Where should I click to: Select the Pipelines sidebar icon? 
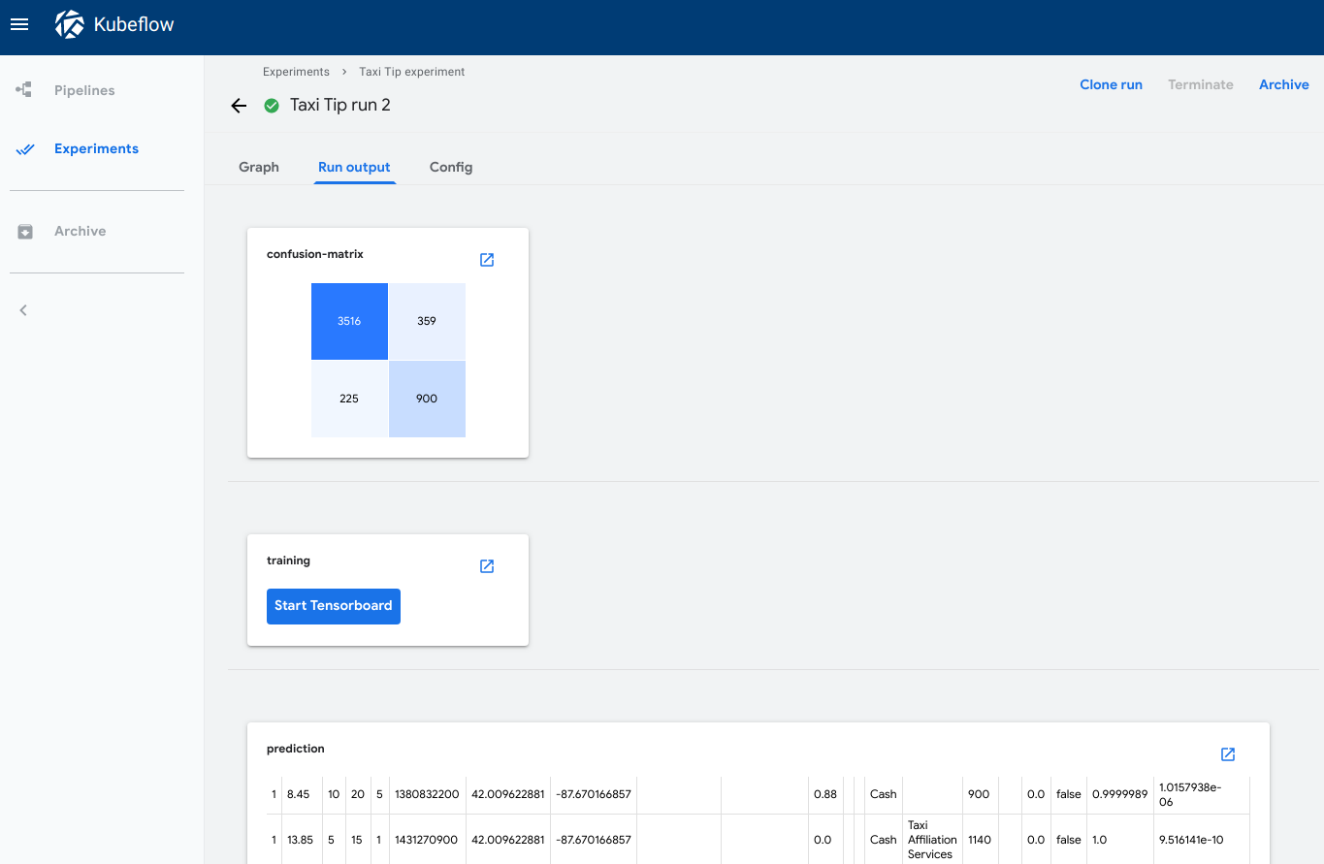tap(23, 89)
